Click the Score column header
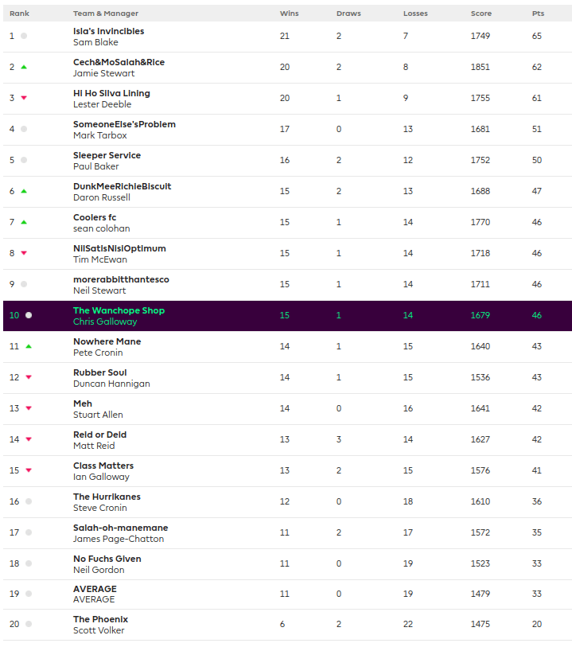 tap(481, 14)
